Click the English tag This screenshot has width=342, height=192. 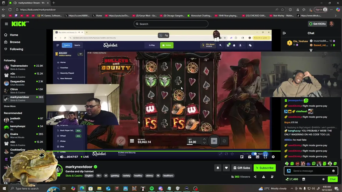(x=89, y=176)
